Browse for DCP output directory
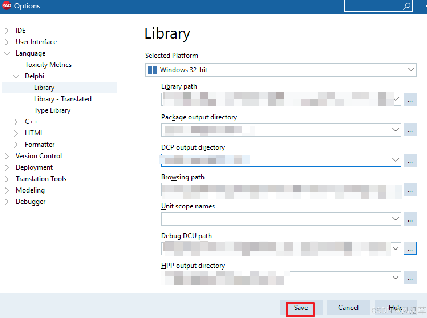The height and width of the screenshot is (318, 427). point(410,160)
